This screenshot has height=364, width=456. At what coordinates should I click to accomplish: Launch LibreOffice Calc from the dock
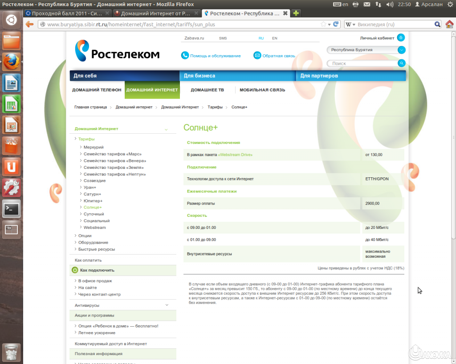(x=11, y=104)
